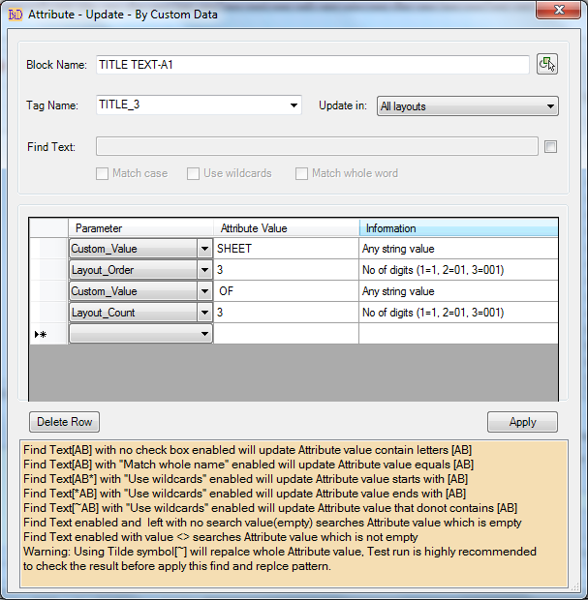Select the SHEET attribute value cell
The height and width of the screenshot is (600, 588).
click(x=286, y=249)
